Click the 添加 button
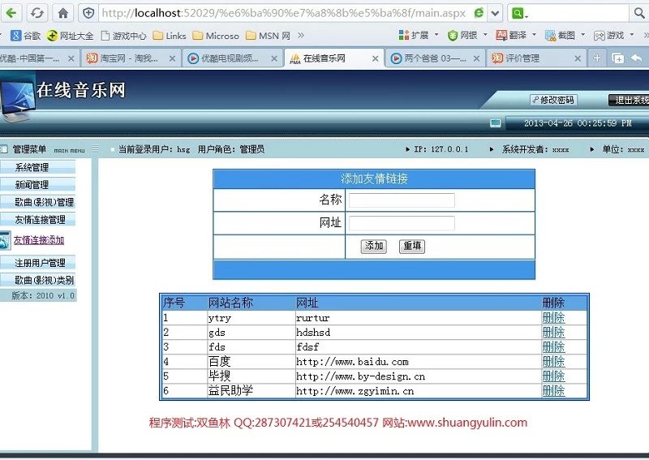 [x=374, y=247]
